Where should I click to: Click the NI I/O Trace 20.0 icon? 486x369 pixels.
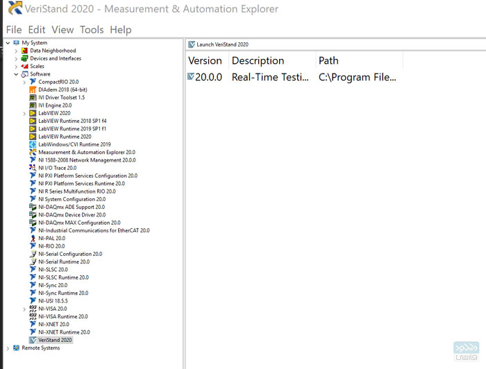click(33, 168)
